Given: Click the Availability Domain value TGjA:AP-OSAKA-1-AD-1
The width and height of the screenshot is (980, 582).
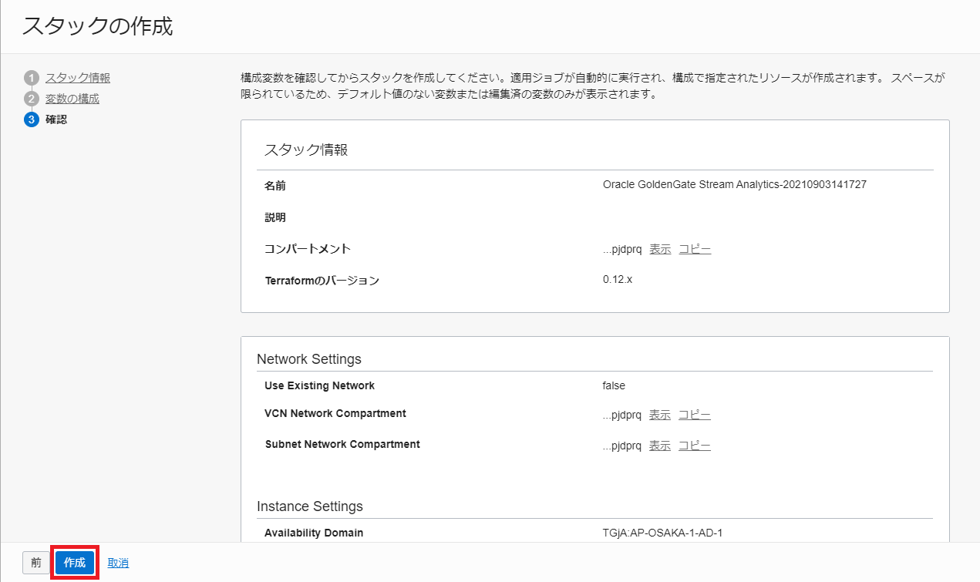Looking at the screenshot, I should click(662, 533).
